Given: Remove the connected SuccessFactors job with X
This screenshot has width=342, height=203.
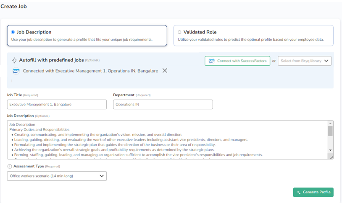Looking at the screenshot, I should click(165, 71).
